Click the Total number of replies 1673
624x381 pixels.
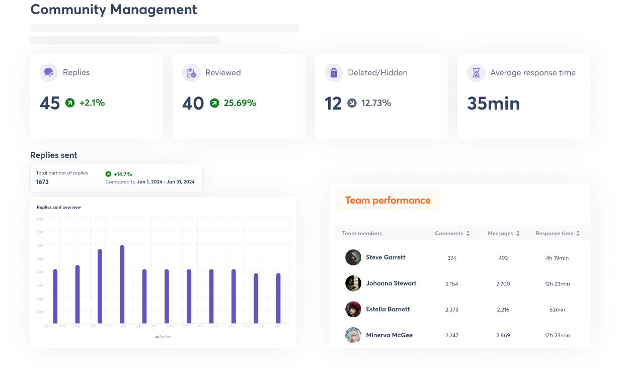point(43,182)
